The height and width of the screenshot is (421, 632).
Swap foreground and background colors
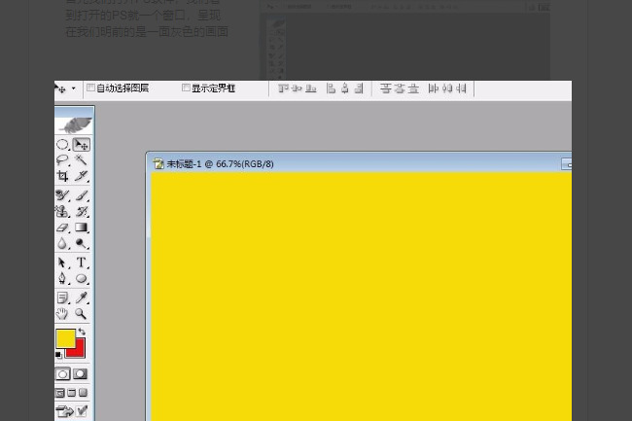(82, 333)
